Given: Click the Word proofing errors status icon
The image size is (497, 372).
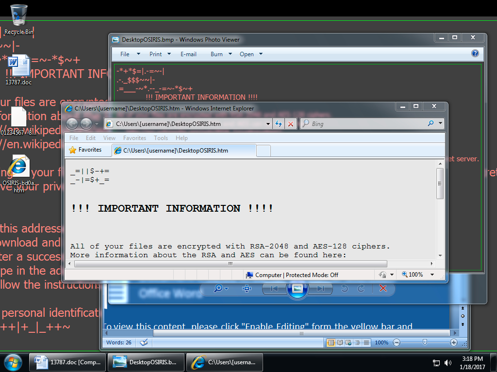Looking at the screenshot, I should [144, 342].
